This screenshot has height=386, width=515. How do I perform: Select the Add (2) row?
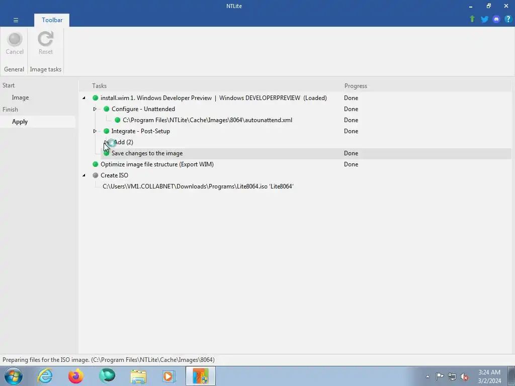click(x=124, y=142)
